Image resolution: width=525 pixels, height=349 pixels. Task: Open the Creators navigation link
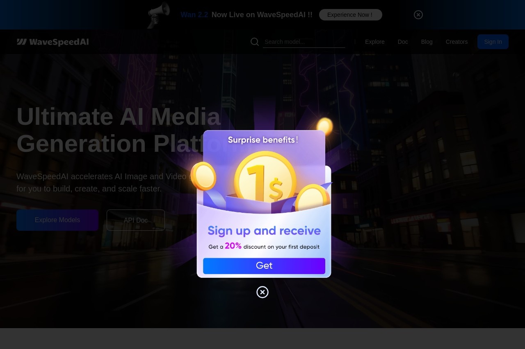click(x=457, y=42)
